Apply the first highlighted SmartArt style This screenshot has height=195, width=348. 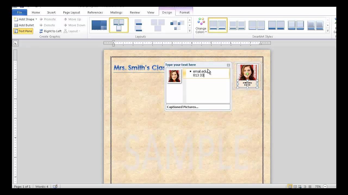[x=218, y=25]
